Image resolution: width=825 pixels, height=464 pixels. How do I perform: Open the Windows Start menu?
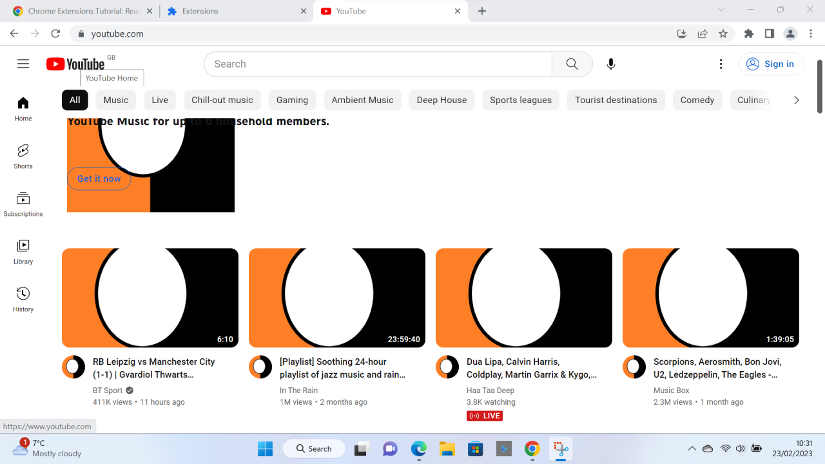coord(265,449)
